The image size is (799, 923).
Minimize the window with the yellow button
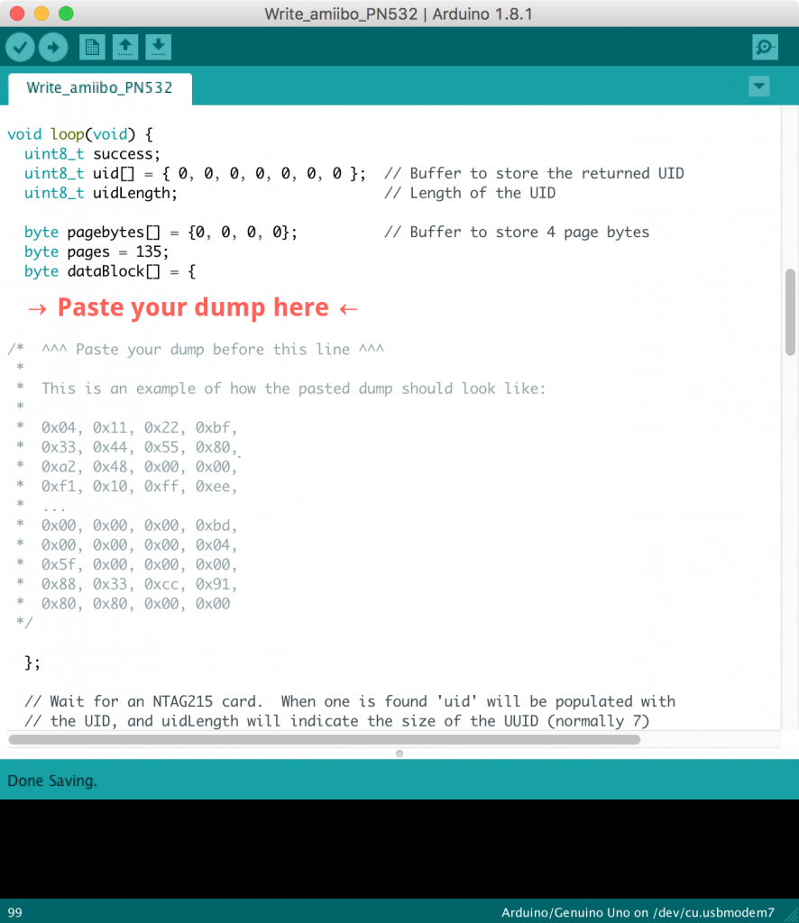coord(41,14)
